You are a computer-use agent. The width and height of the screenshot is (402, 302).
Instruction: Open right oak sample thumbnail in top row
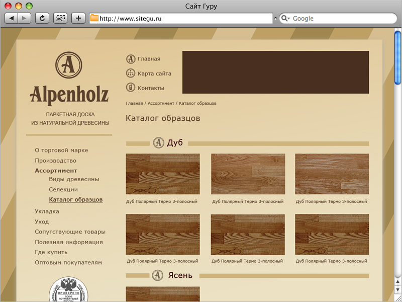(332, 174)
